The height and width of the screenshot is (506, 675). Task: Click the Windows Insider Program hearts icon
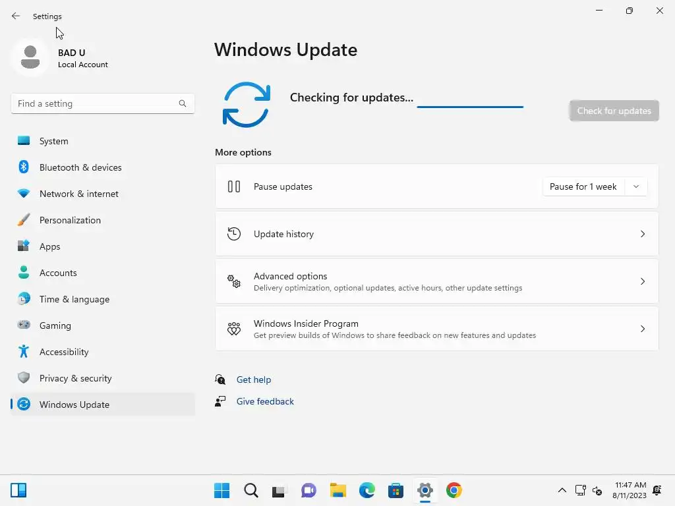pos(234,329)
